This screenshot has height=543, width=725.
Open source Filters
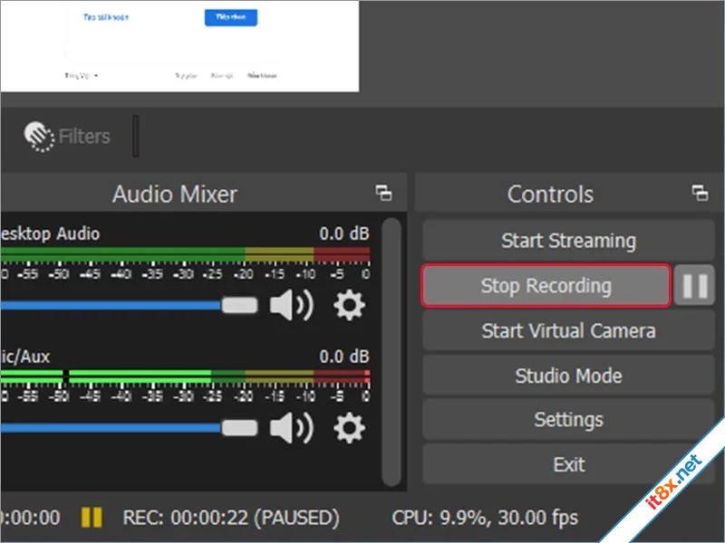coord(67,137)
